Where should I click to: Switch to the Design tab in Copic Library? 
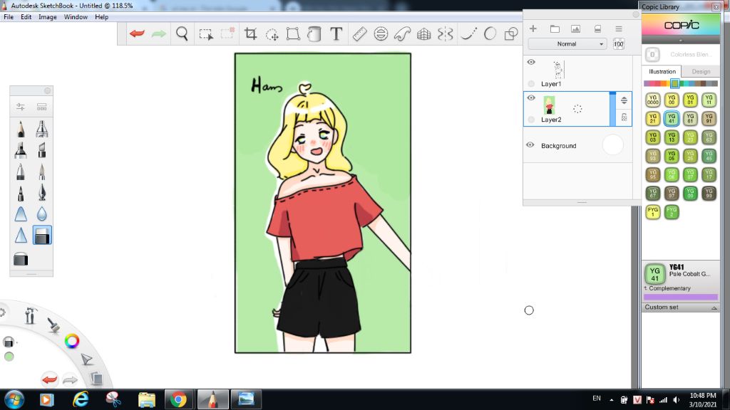pyautogui.click(x=701, y=72)
